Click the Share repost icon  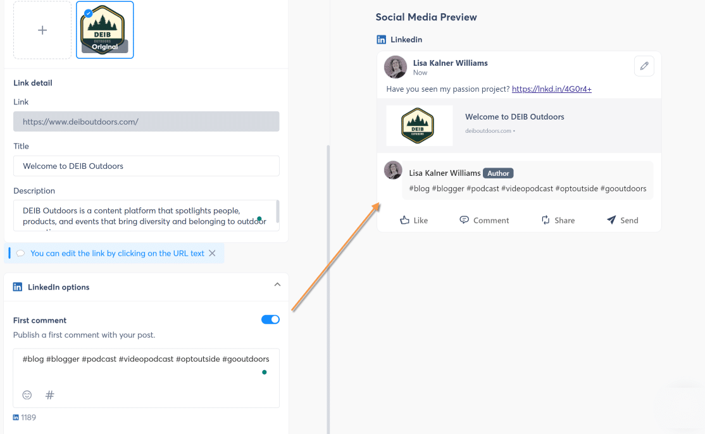tap(545, 220)
